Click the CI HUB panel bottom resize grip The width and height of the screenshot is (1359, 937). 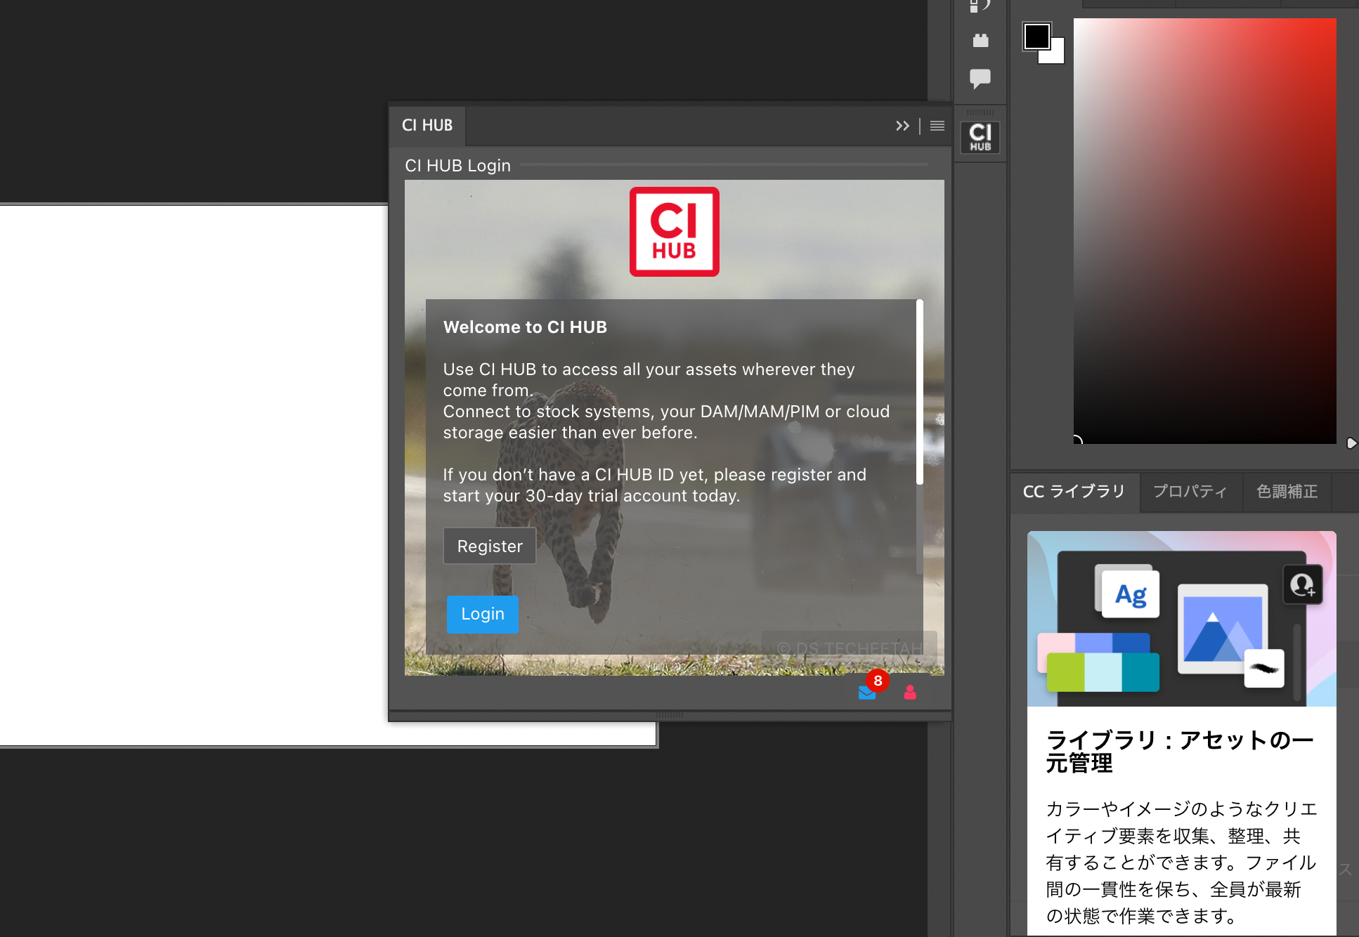670,715
